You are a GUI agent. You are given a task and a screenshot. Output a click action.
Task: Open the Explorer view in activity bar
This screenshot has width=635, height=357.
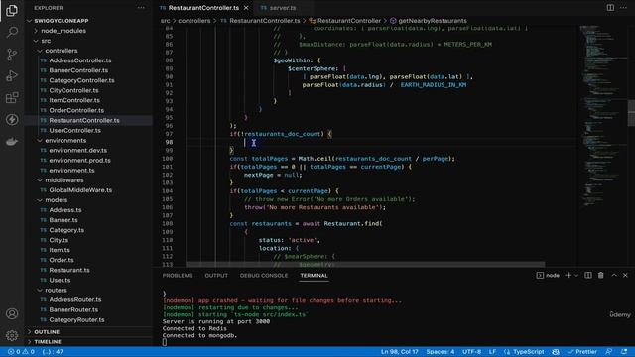coord(12,10)
